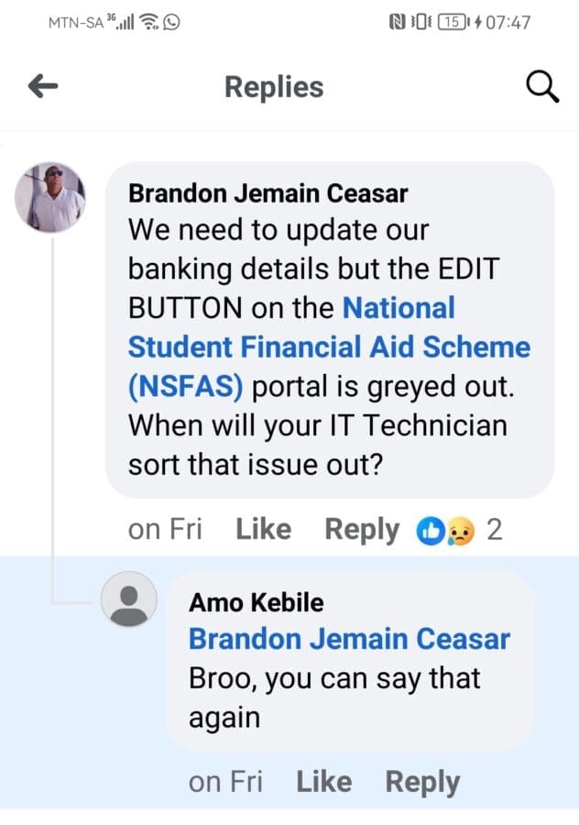
Task: Tap the WhatsApp status bar icon
Action: click(171, 22)
